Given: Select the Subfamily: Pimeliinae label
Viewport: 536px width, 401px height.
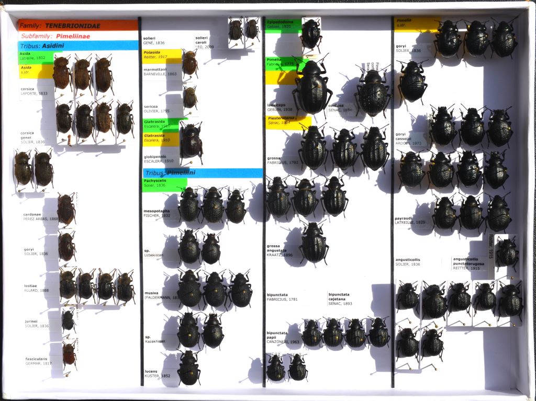Looking at the screenshot, I should click(x=77, y=36).
